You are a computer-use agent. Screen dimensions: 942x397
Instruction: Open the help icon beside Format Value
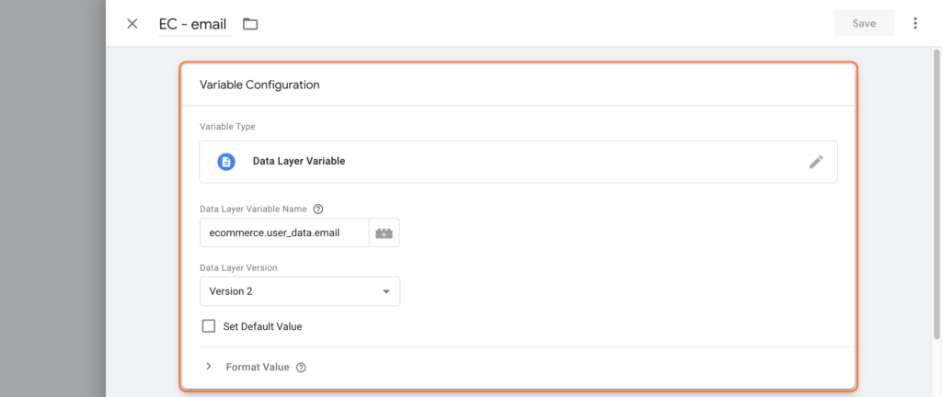[x=302, y=368]
